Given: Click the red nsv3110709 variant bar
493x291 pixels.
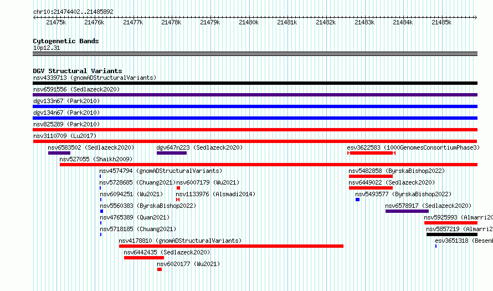Looking at the screenshot, I should pos(255,141).
